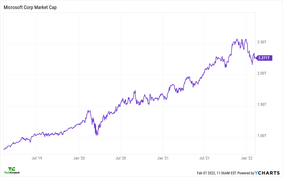Click the green TC TechCrunch logo
Viewport: 283px width, 177px height.
pos(12,169)
